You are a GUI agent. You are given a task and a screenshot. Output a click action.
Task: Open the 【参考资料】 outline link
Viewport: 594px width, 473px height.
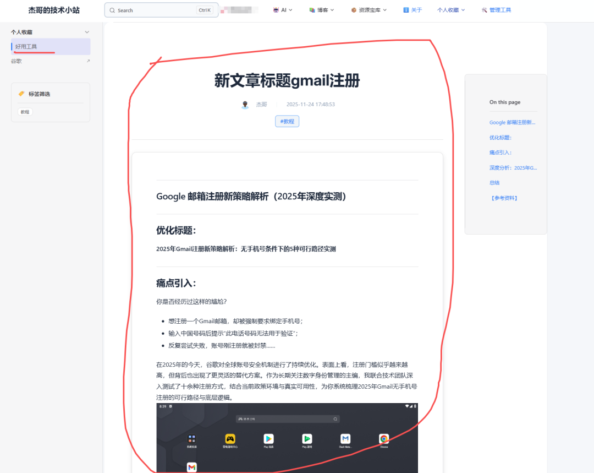coord(504,198)
